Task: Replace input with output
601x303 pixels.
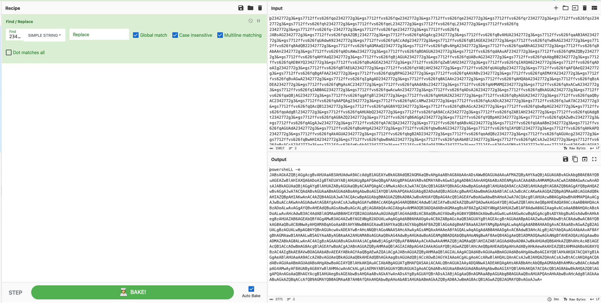Action: pyautogui.click(x=584, y=159)
